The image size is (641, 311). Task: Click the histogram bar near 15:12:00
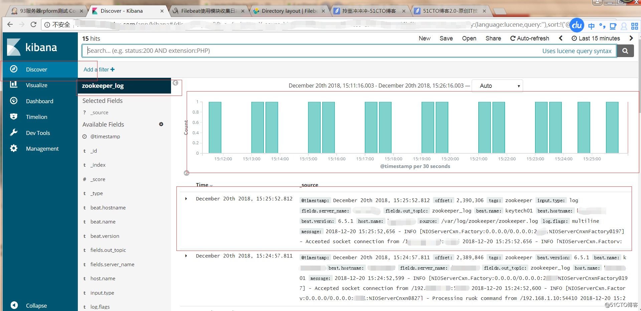(215, 128)
